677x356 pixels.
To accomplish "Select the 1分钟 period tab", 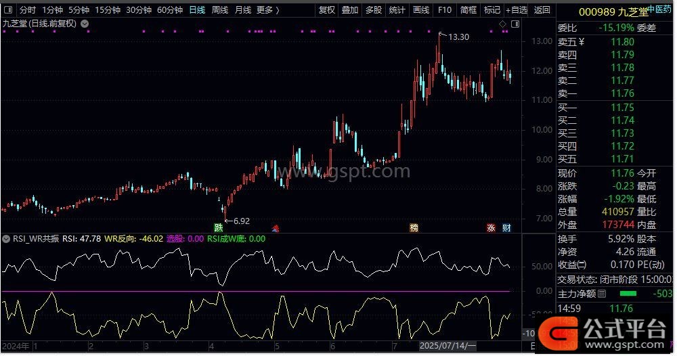I will [x=52, y=9].
